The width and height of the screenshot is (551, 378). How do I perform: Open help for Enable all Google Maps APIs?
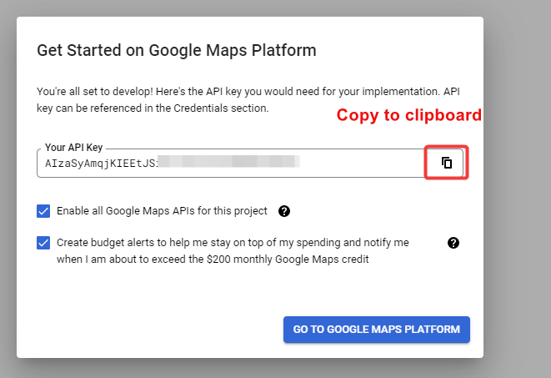point(283,211)
